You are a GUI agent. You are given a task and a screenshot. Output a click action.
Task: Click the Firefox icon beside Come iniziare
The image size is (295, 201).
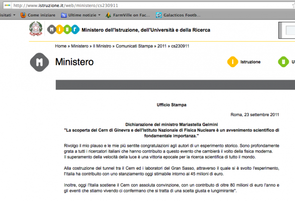23,15
